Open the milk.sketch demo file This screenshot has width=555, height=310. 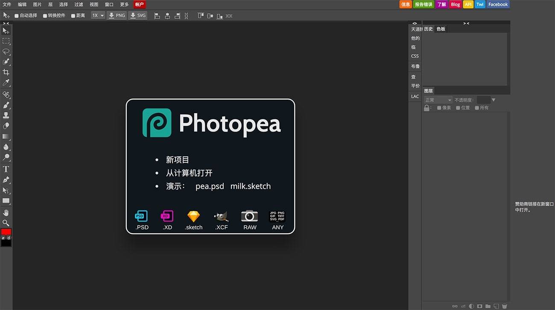[251, 186]
